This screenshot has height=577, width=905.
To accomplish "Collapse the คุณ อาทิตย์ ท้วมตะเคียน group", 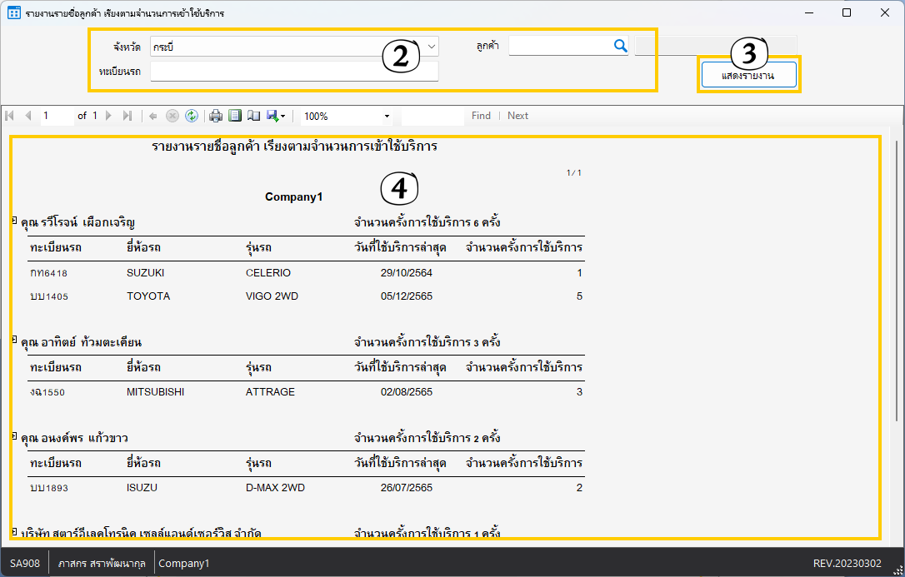I will [x=14, y=339].
